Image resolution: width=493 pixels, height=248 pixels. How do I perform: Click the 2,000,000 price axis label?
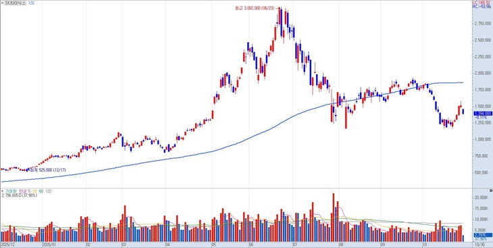click(484, 74)
